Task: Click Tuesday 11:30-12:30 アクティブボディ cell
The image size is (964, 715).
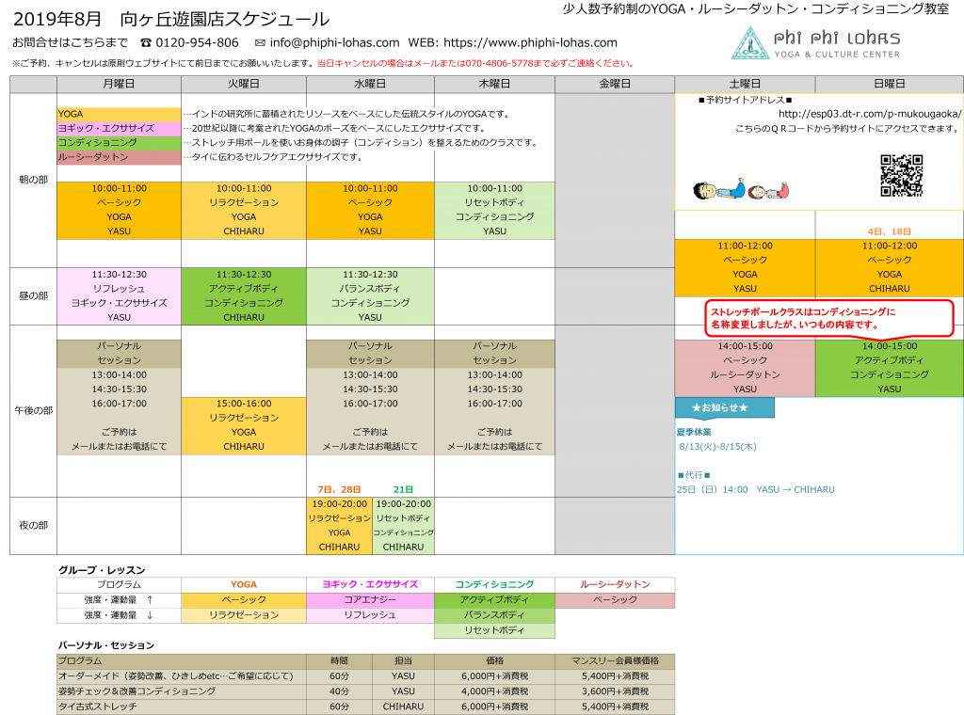Action: (x=244, y=296)
